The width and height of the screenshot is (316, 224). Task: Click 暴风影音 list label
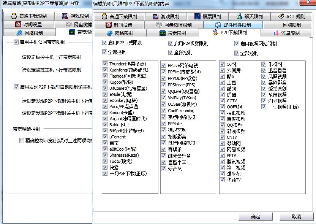tap(277, 82)
